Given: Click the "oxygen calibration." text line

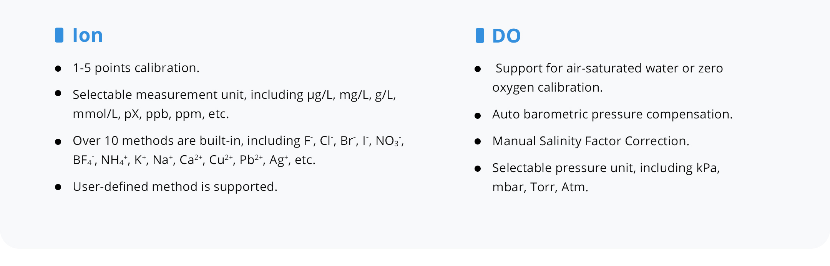Looking at the screenshot, I should [x=547, y=87].
